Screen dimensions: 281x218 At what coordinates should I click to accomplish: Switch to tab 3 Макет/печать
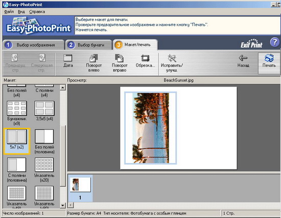pos(135,45)
